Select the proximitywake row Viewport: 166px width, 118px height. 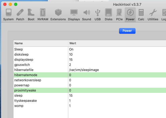tap(25, 90)
